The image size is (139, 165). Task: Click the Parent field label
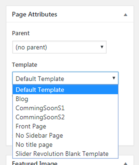[x=21, y=33]
